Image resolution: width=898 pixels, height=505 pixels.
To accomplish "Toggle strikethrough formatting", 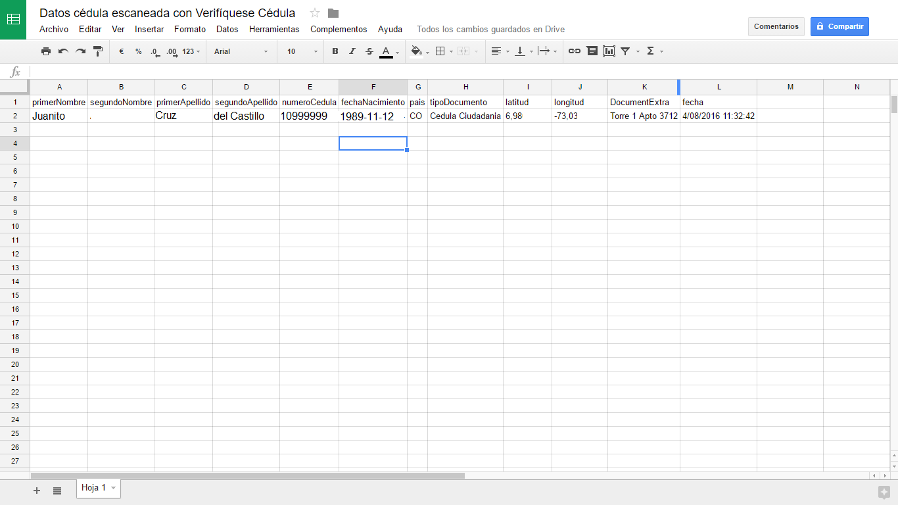I will click(x=369, y=51).
